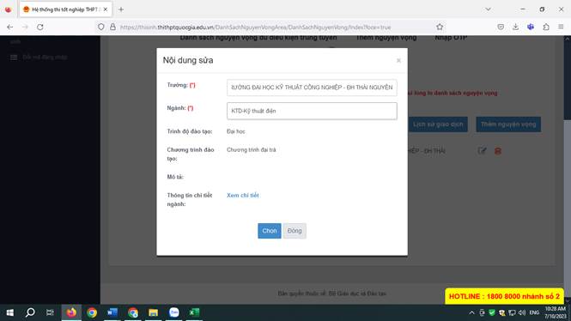
Task: Open the second Chrome icon next to Word
Action: pyautogui.click(x=133, y=312)
